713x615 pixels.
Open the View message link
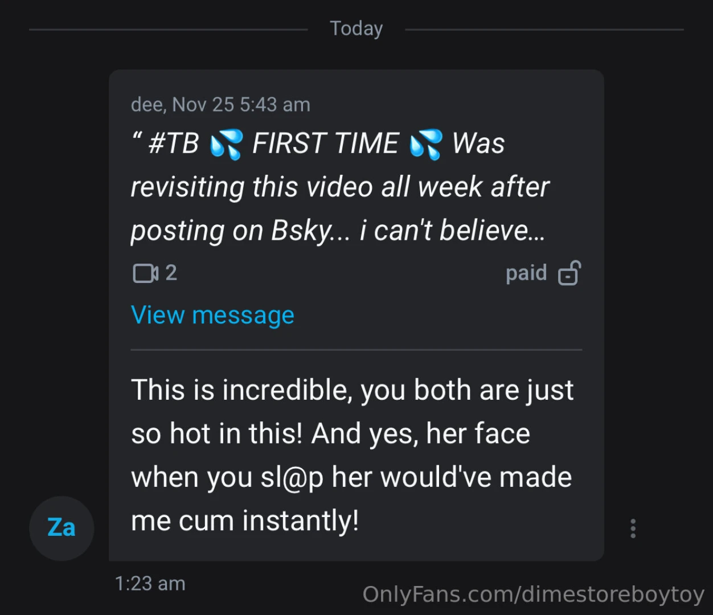pyautogui.click(x=212, y=314)
